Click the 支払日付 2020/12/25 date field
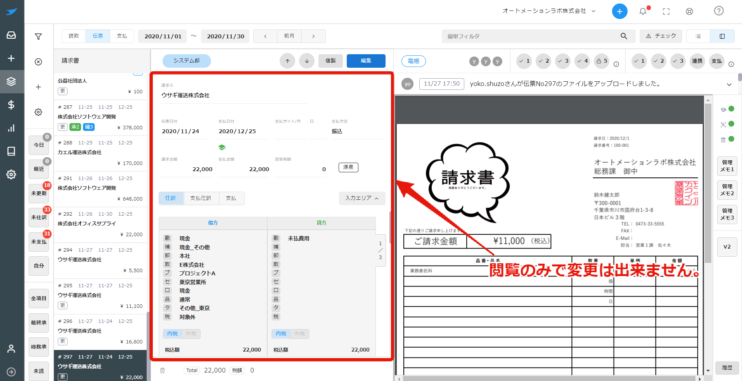Image resolution: width=742 pixels, height=381 pixels. 244,132
